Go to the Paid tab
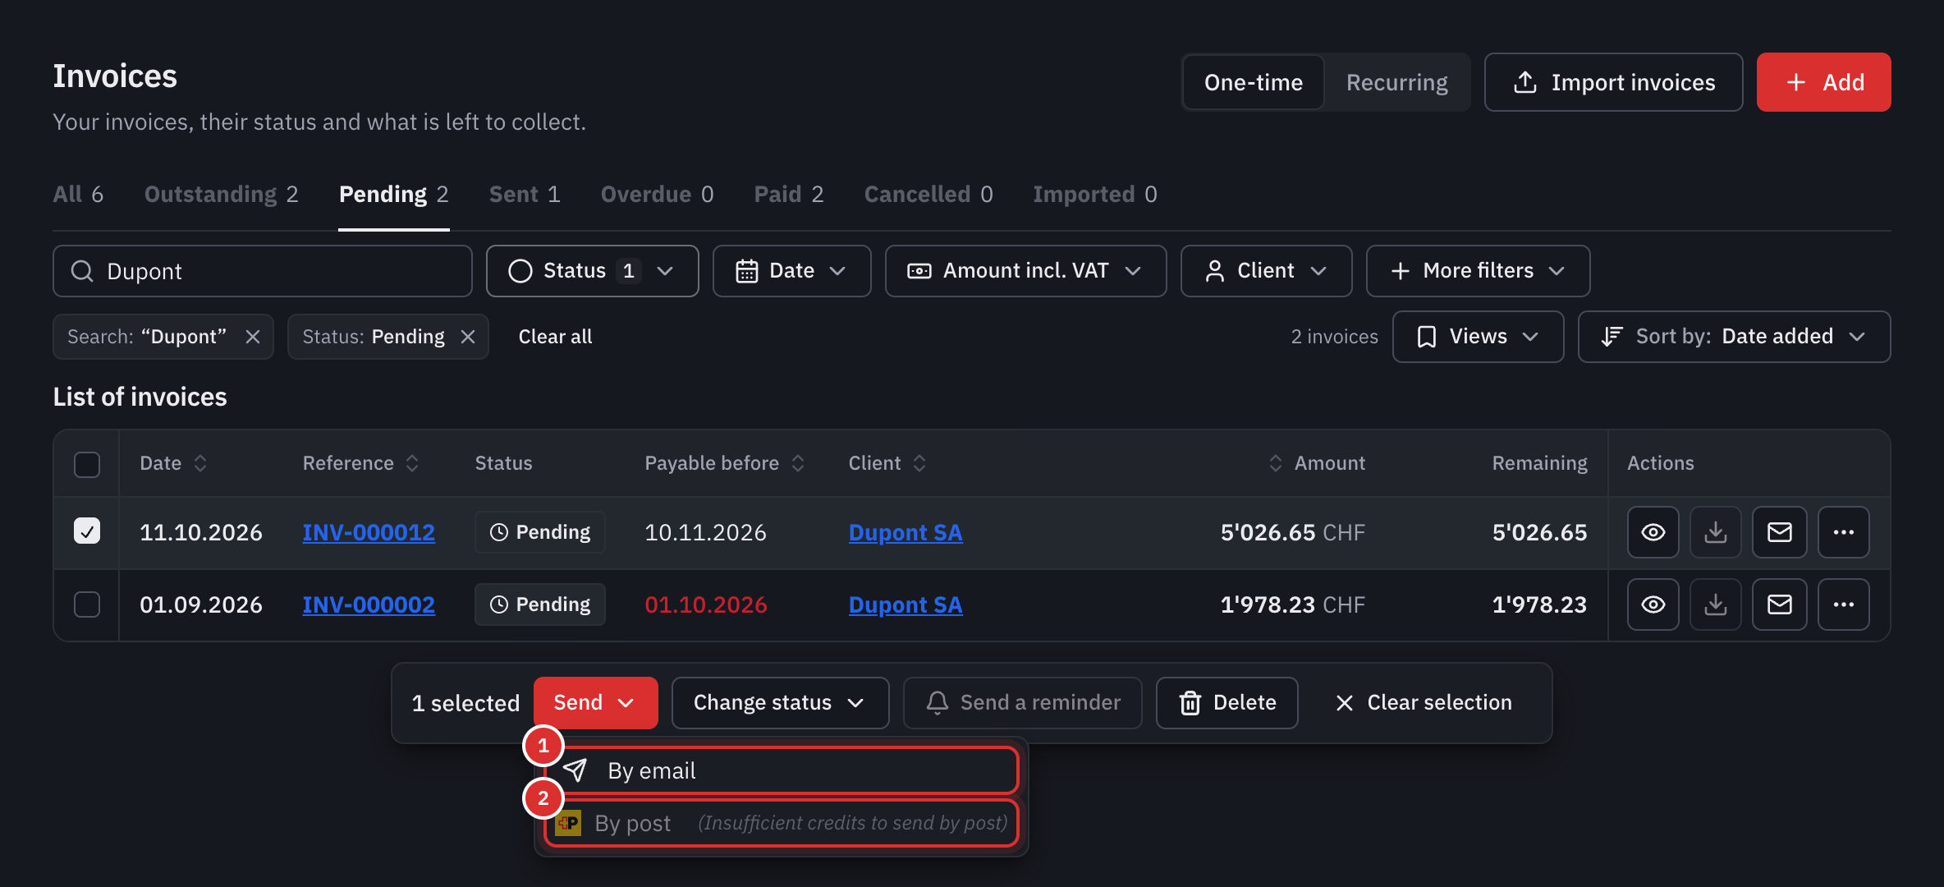1944x887 pixels. pyautogui.click(x=789, y=195)
